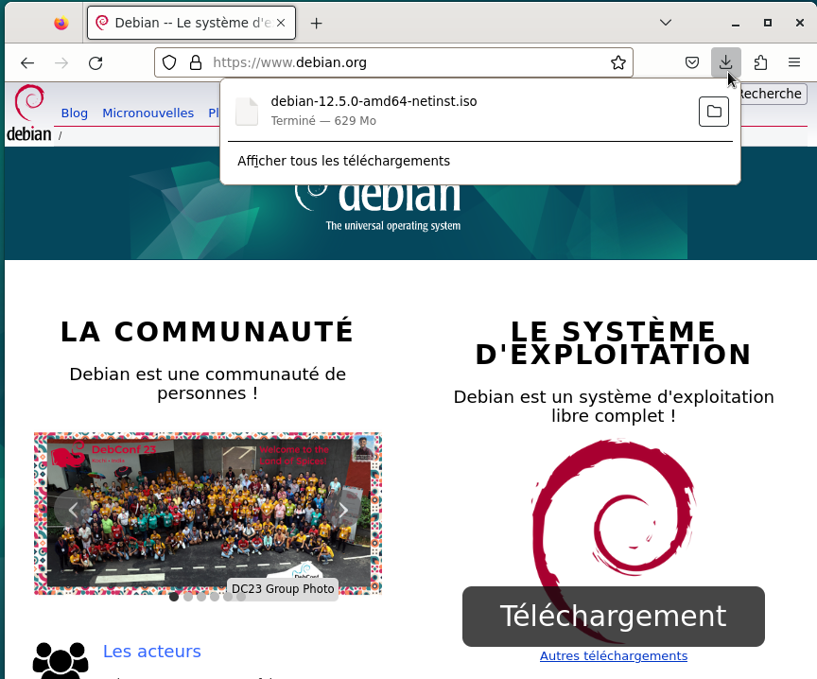Toggle the downloads toolbar button
Image resolution: width=817 pixels, height=679 pixels.
coord(726,62)
